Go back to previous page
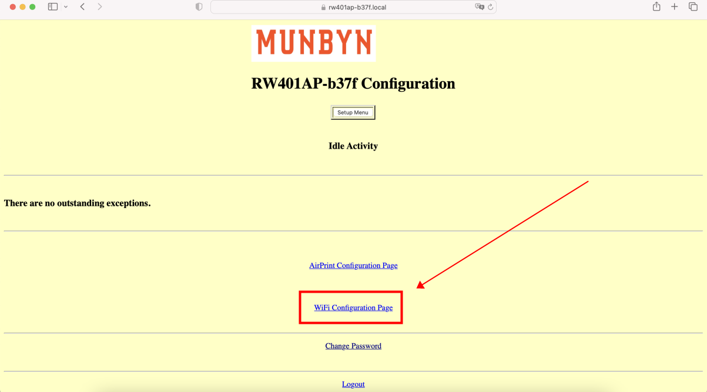 pyautogui.click(x=82, y=7)
